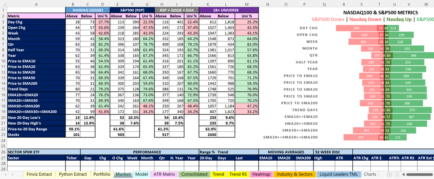
Task: Click the red 390 bar in the chart
Action: tap(356, 28)
